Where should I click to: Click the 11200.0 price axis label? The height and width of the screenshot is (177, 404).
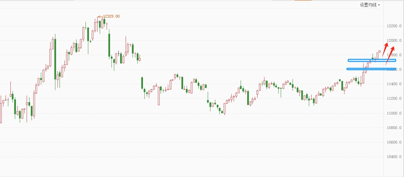[x=395, y=98]
